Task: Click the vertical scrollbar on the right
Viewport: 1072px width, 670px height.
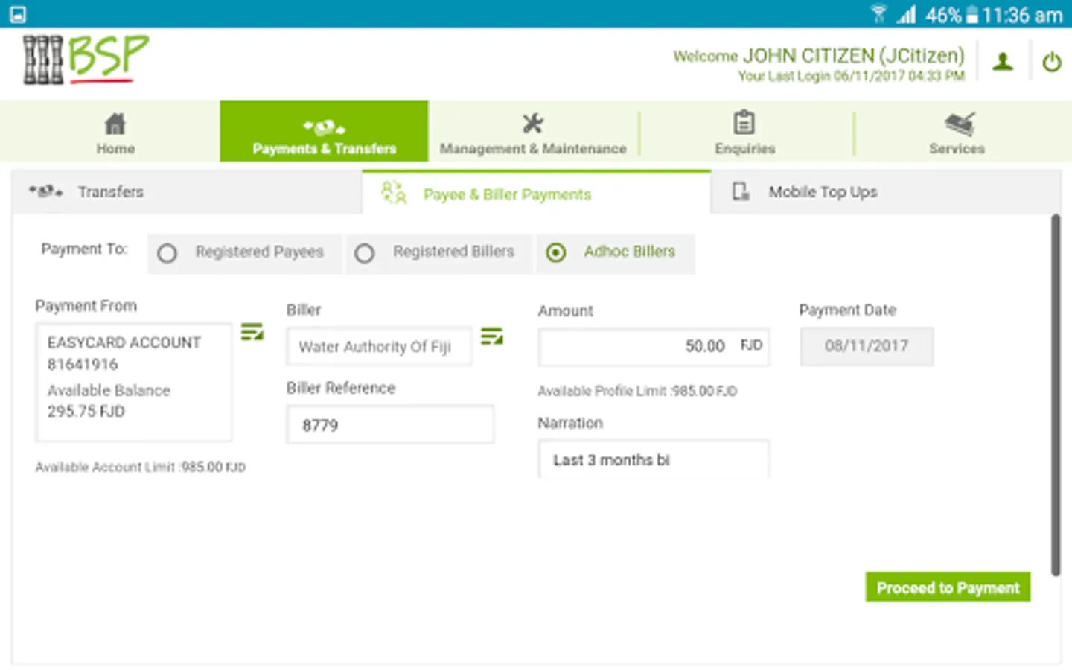Action: (x=1055, y=395)
